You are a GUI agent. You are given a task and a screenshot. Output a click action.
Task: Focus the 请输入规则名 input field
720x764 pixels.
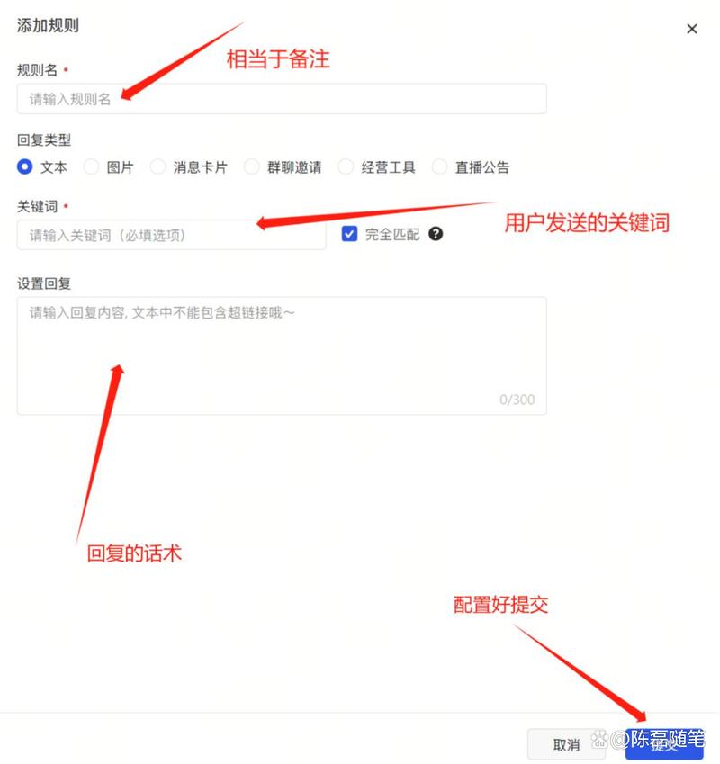pos(282,99)
